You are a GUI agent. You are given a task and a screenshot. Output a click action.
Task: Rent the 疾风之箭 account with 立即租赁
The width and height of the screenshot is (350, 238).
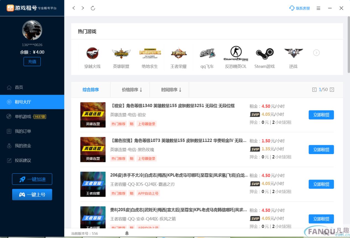(321, 219)
